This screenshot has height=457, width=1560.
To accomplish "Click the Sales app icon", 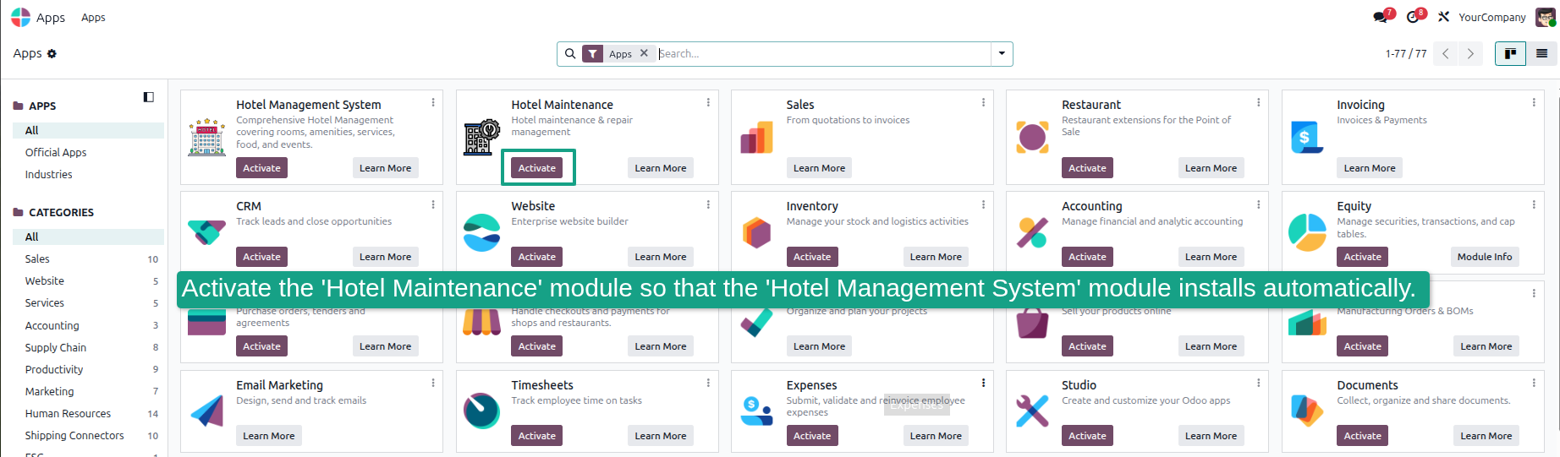I will 757,137.
